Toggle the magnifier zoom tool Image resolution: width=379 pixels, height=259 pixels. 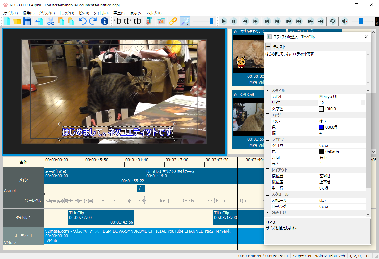(x=185, y=21)
